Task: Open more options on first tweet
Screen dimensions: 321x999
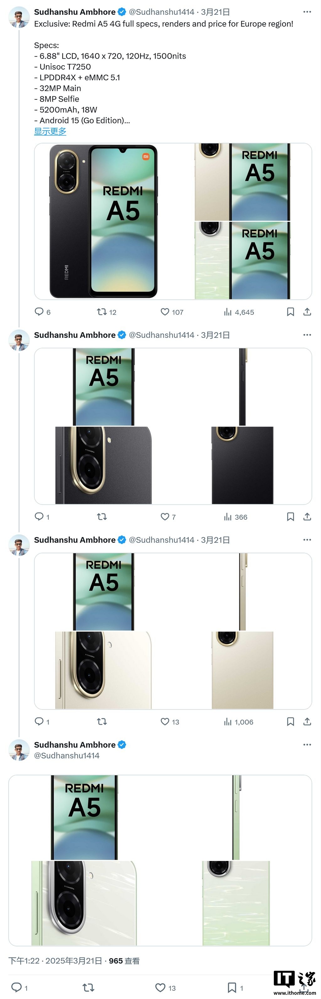Action: pos(307,12)
